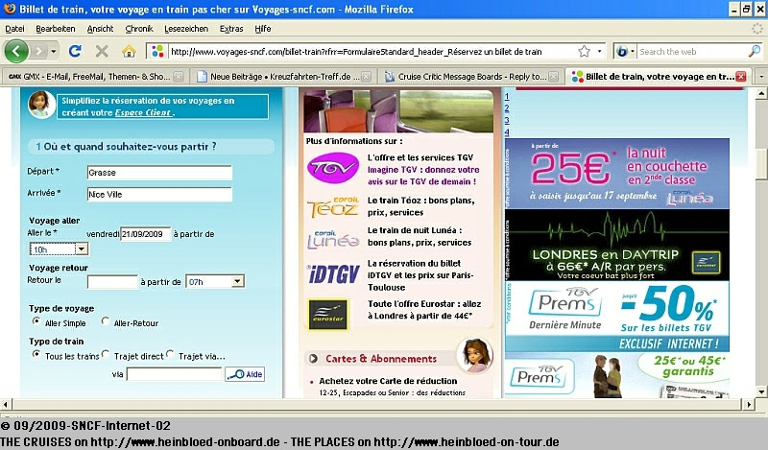768x450 pixels.
Task: Switch to the GMX E-Mail tab
Action: [94, 77]
